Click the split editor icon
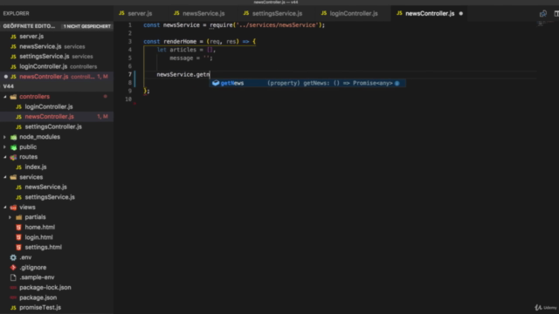 tap(556, 14)
